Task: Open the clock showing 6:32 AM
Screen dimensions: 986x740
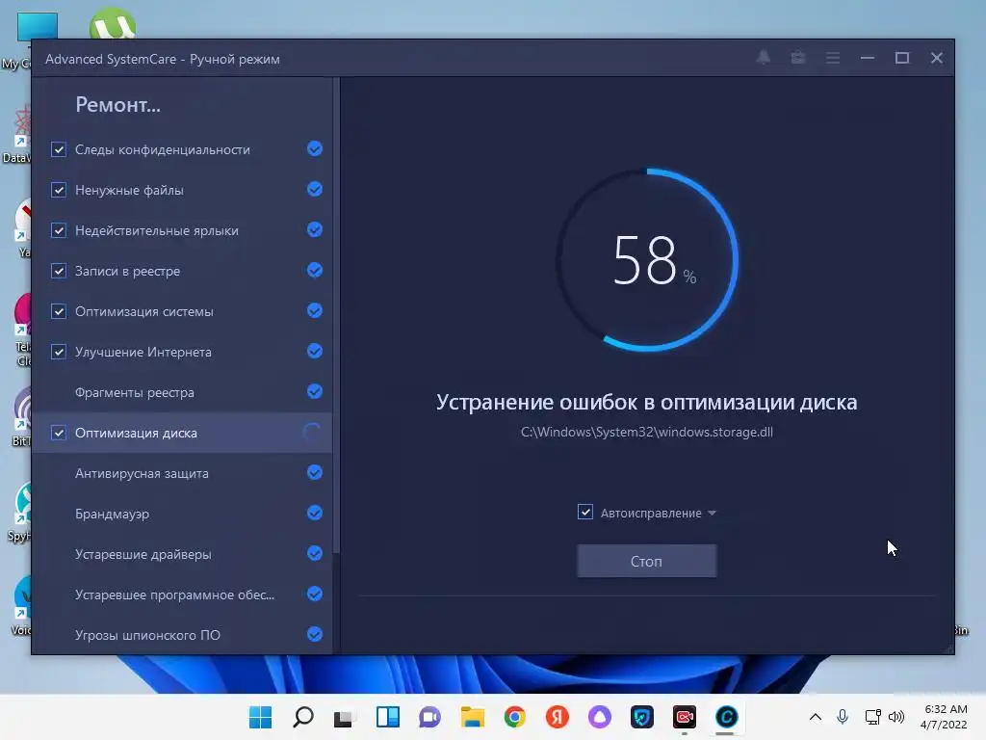Action: tap(944, 717)
